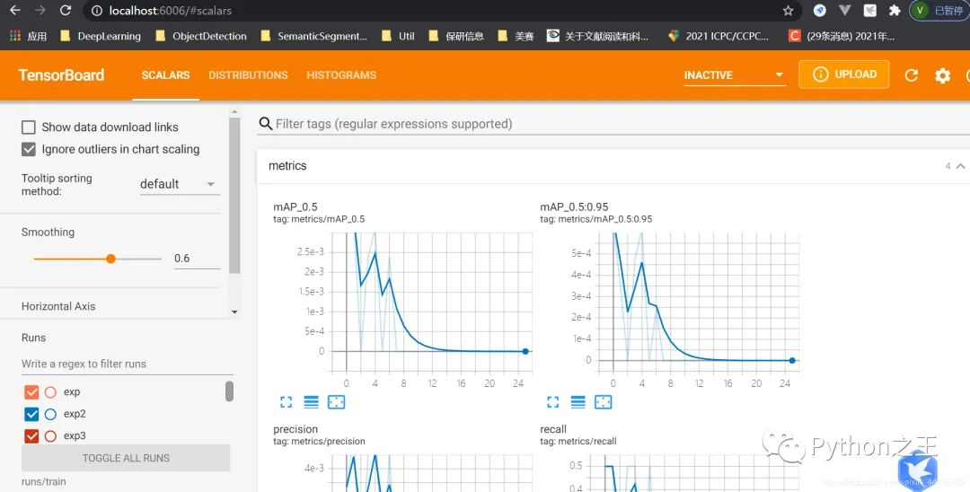Open the Tooltip sorting method dropdown
Image resolution: width=970 pixels, height=492 pixels.
coord(180,184)
